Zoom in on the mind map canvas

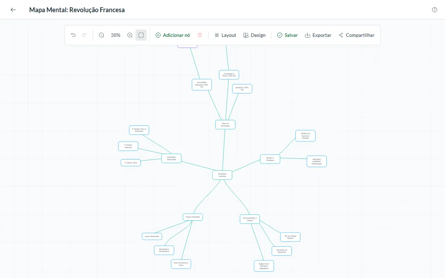pos(130,35)
